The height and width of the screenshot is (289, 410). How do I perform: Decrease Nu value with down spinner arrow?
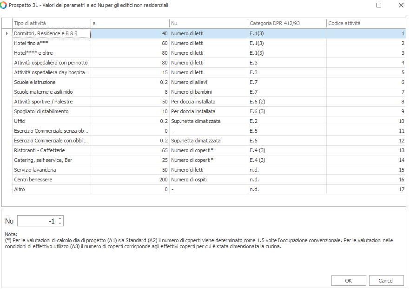[x=60, y=224]
